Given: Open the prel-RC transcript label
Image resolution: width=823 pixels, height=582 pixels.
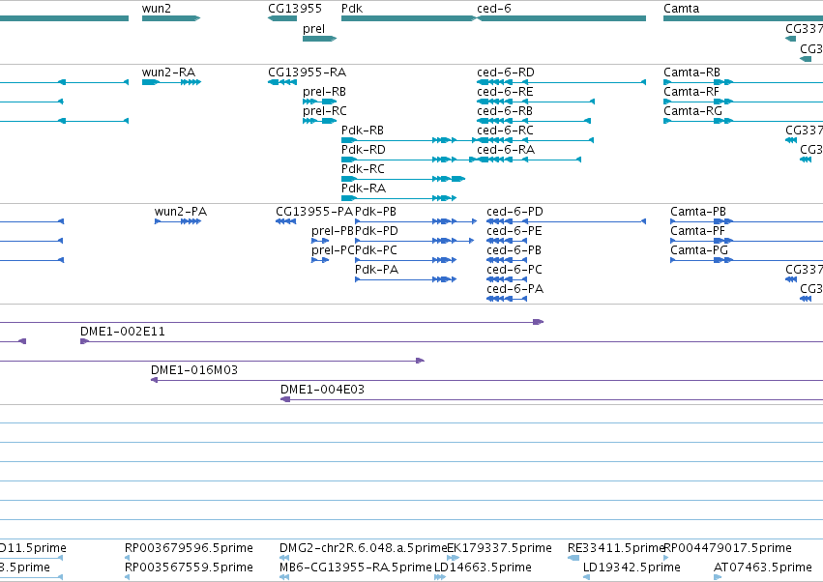Looking at the screenshot, I should [325, 111].
